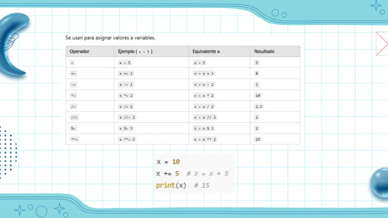The height and width of the screenshot is (218, 388).
Task: Select result '2.5' in the '/=' row
Action: tap(259, 106)
